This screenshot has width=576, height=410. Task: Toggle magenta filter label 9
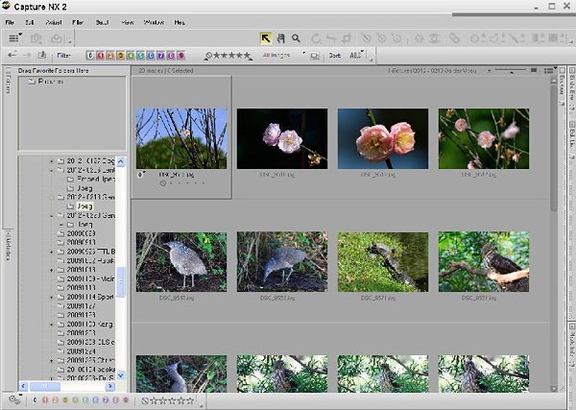coord(180,56)
